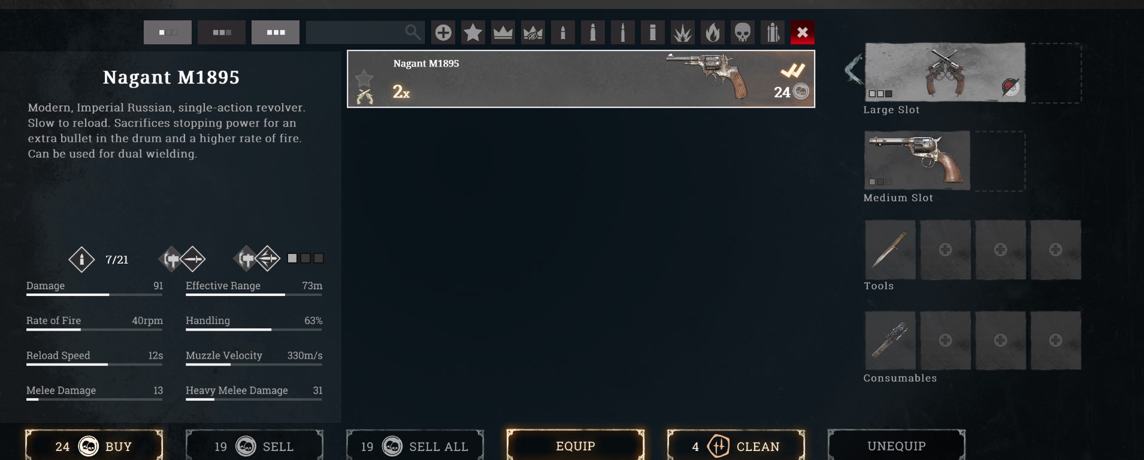Clear filters with the red X button
Image resolution: width=1144 pixels, height=460 pixels.
pos(803,32)
